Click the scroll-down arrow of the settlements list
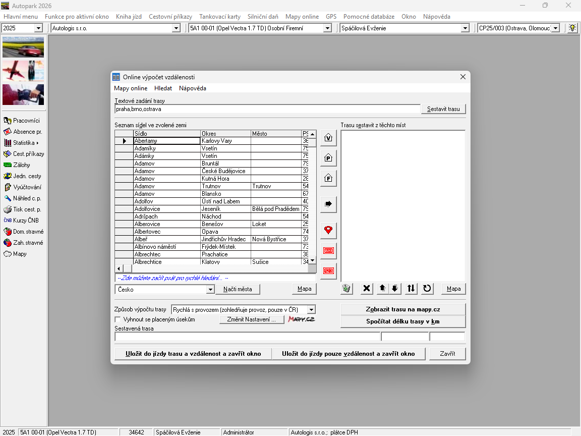This screenshot has width=581, height=436. click(x=312, y=260)
